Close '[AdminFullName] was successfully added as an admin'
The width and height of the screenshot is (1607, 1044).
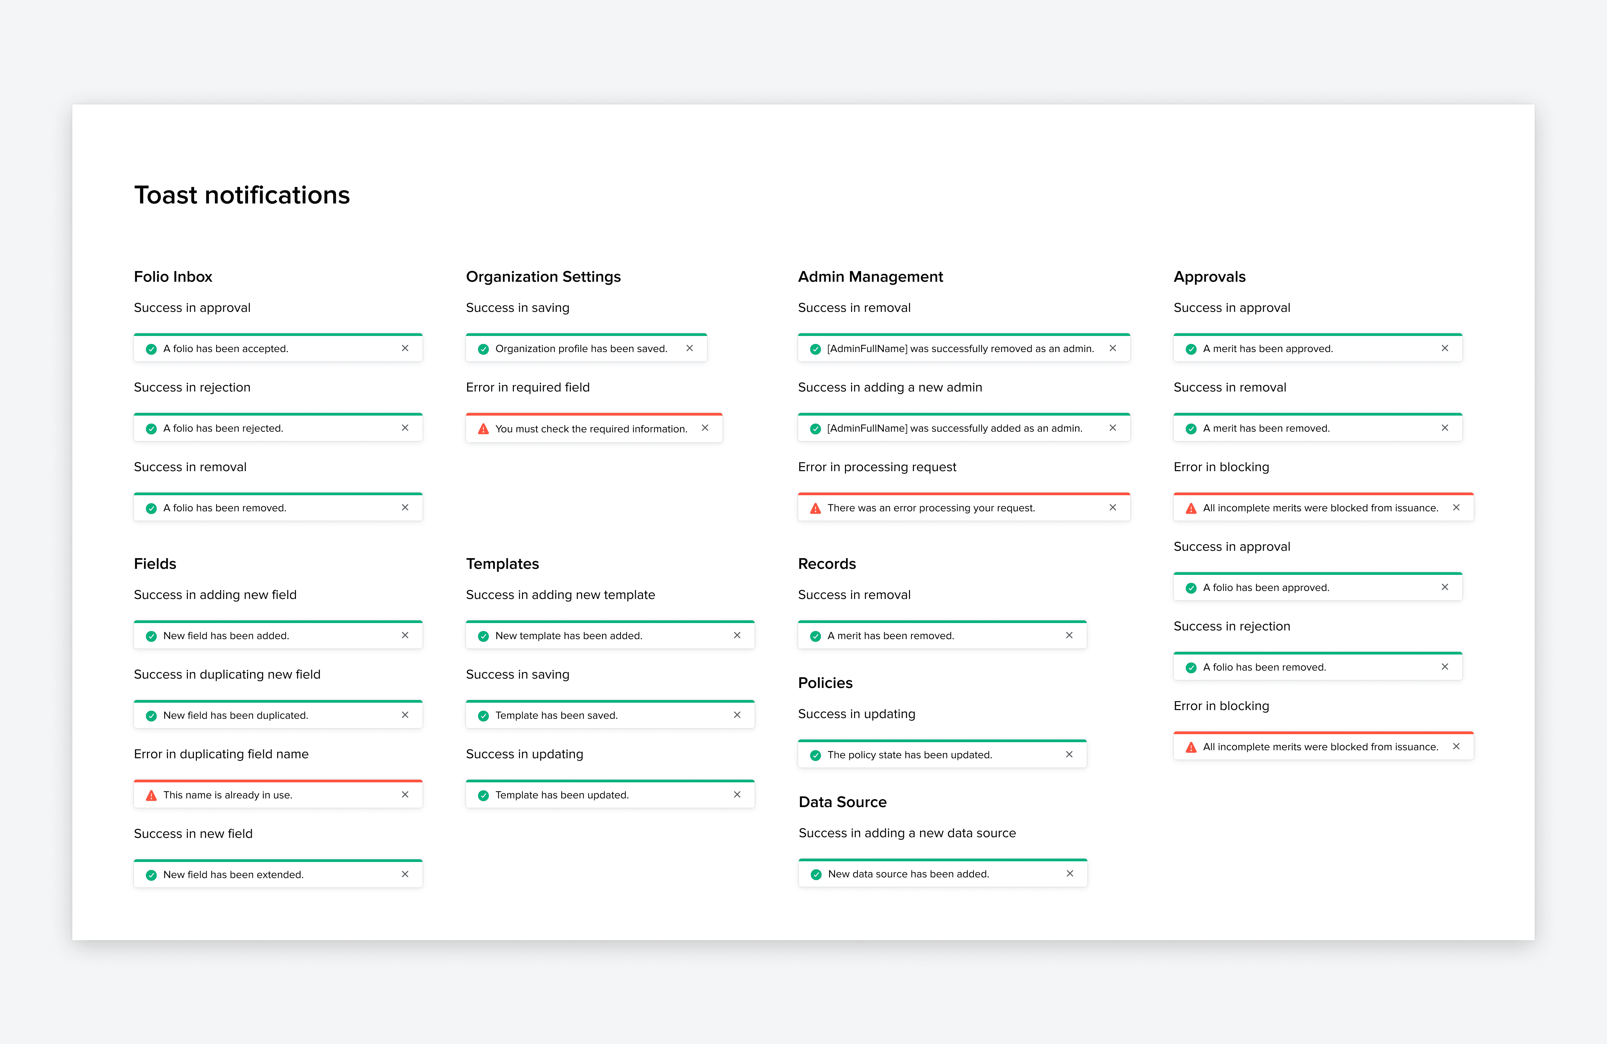[1113, 428]
